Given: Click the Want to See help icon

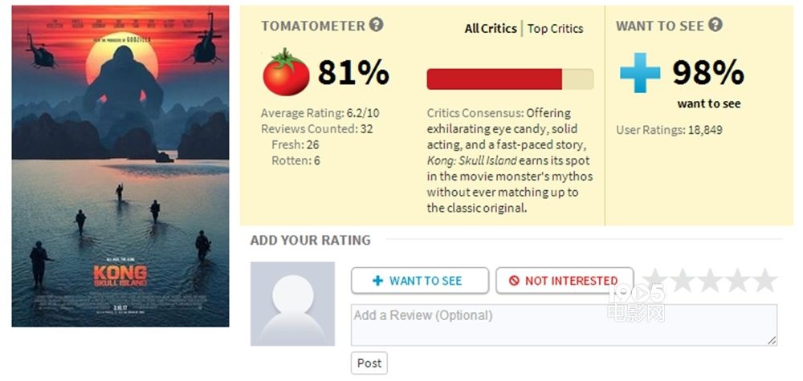Looking at the screenshot, I should point(715,26).
